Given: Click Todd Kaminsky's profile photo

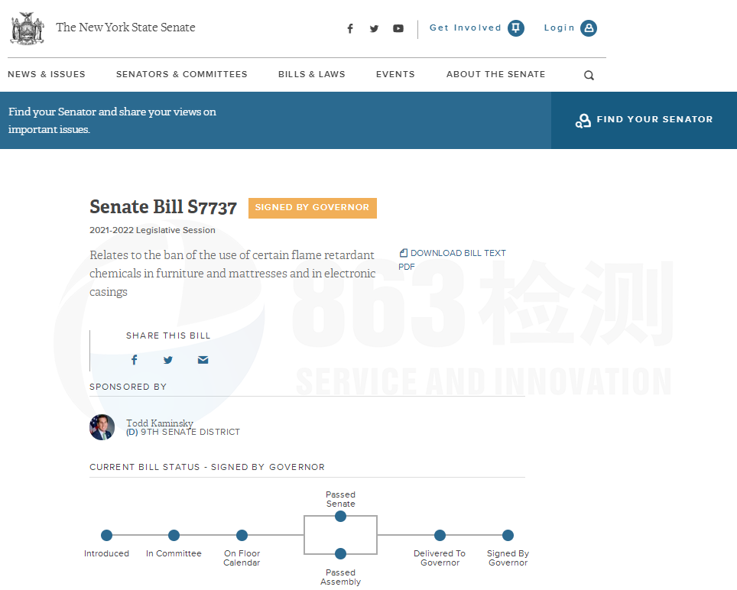Looking at the screenshot, I should click(102, 427).
